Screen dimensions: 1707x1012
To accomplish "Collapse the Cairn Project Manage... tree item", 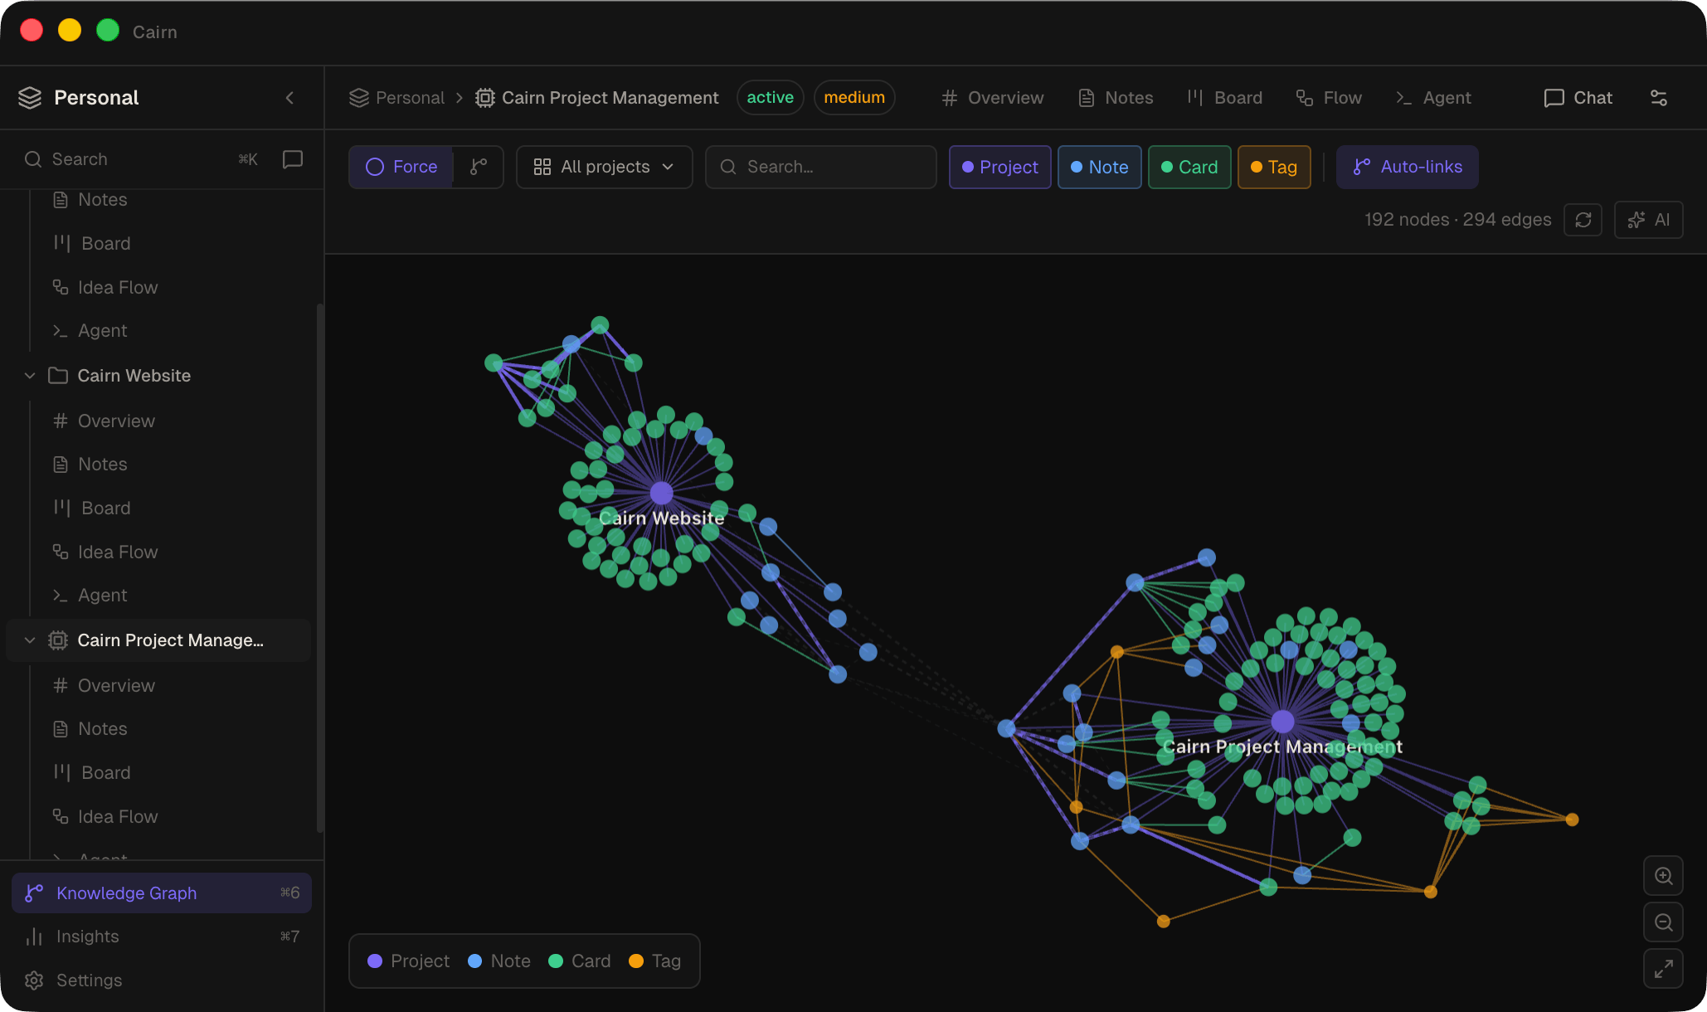I will pyautogui.click(x=30, y=640).
